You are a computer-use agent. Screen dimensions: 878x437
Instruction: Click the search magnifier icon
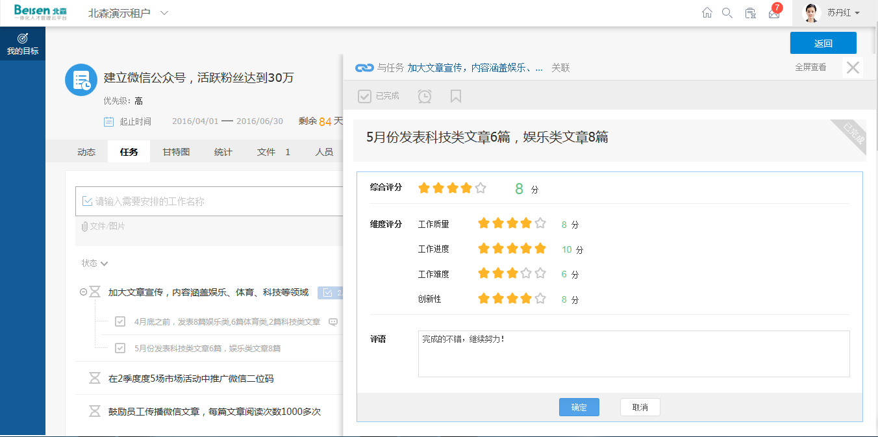[727, 13]
